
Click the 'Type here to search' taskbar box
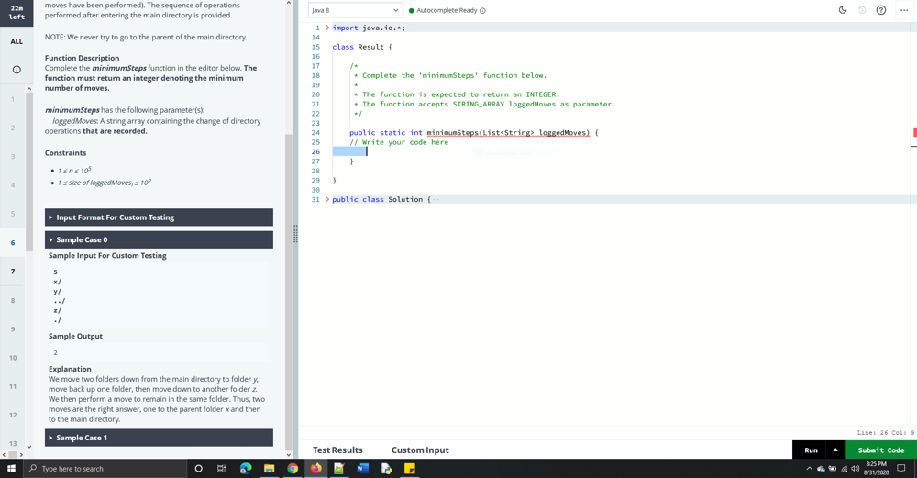(105, 469)
